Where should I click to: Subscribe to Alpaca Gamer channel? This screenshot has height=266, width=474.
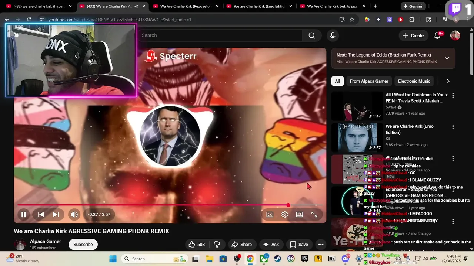(x=83, y=245)
